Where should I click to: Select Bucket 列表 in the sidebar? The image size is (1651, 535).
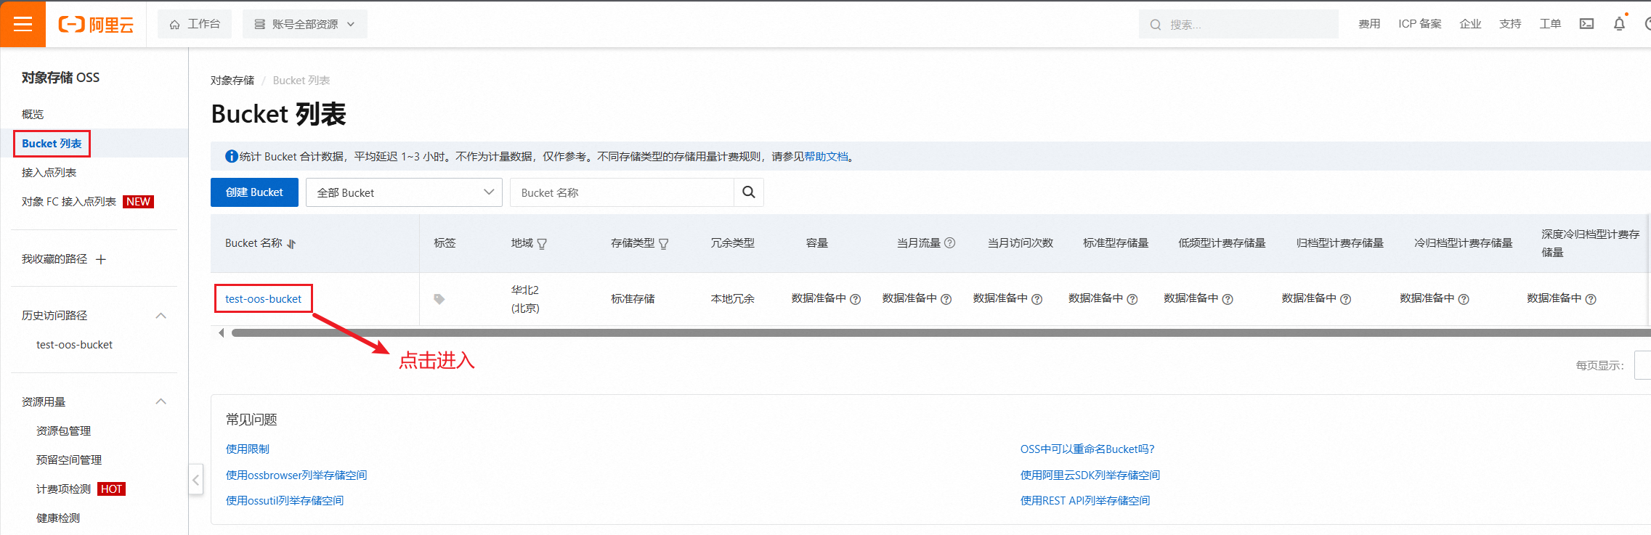click(52, 144)
